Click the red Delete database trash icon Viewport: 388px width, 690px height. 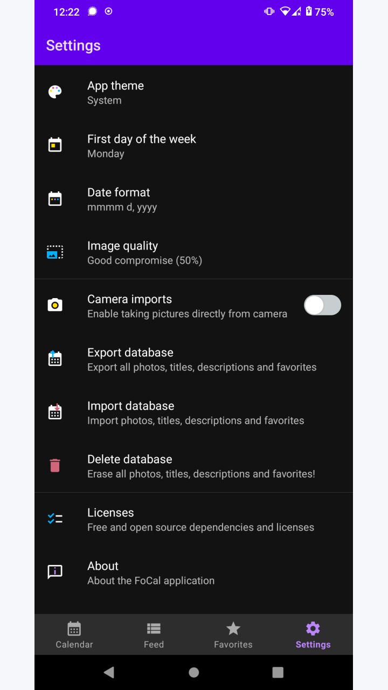(x=55, y=465)
